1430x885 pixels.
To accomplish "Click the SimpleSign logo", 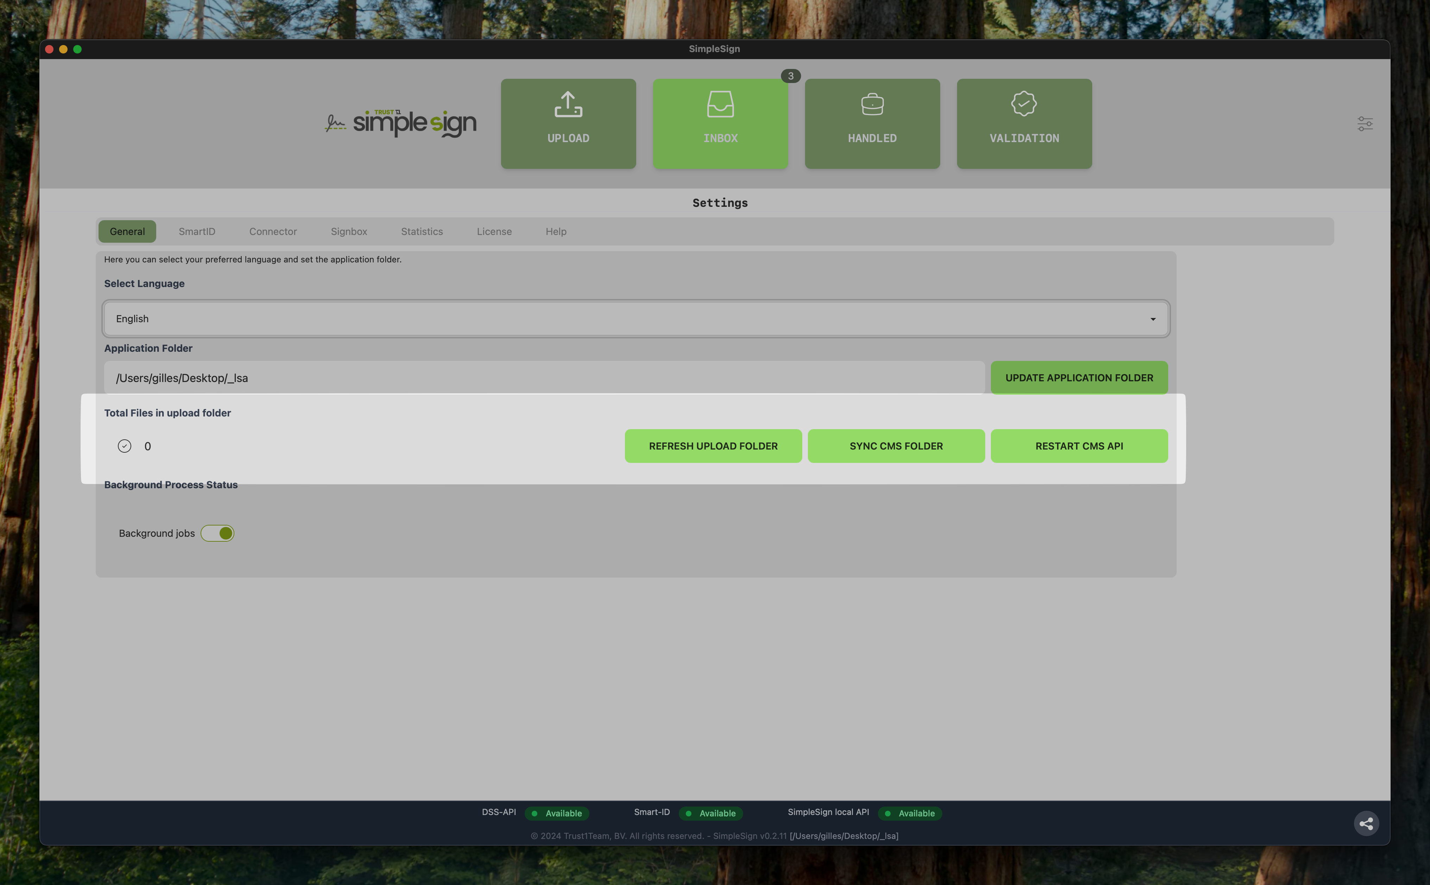I will click(401, 123).
